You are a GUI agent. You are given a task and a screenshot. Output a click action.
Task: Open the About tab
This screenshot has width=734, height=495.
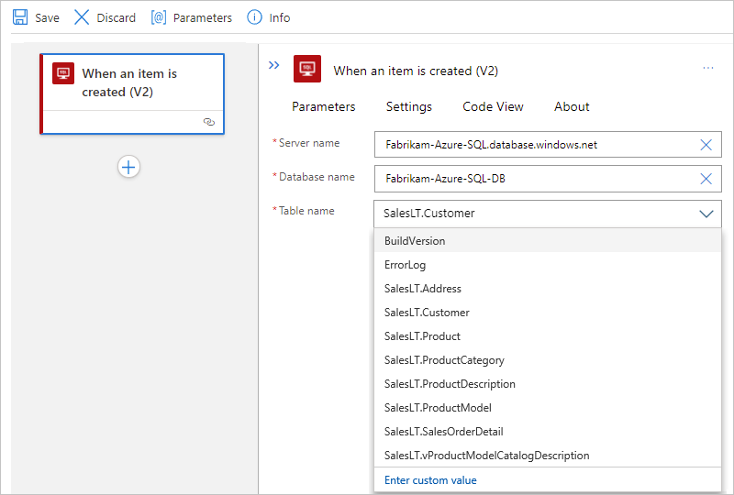click(x=572, y=106)
